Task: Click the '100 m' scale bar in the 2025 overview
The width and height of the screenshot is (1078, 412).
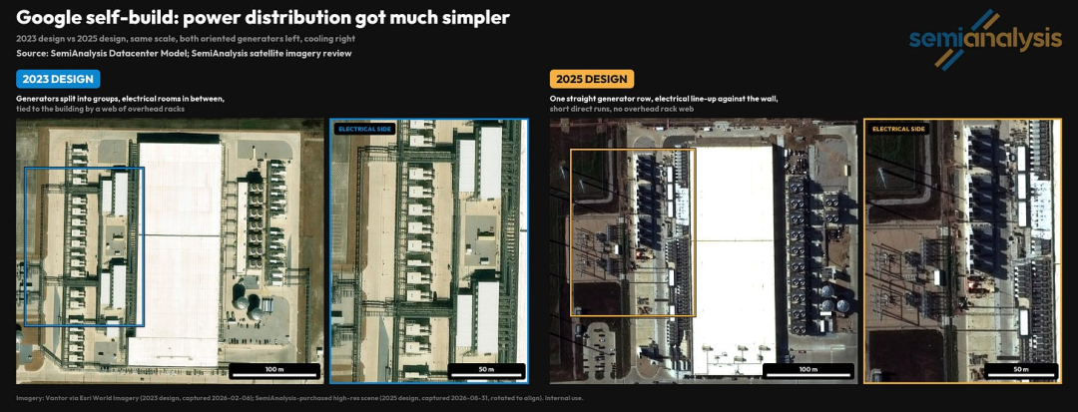Action: coord(808,371)
